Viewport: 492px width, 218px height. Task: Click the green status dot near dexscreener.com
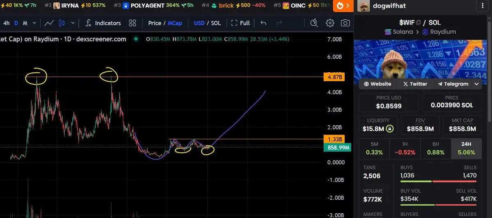pyautogui.click(x=136, y=39)
